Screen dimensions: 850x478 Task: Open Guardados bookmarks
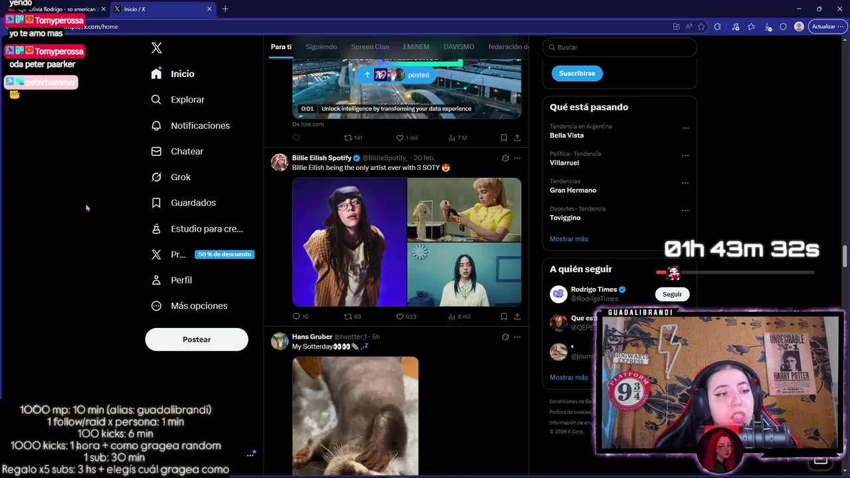183,202
